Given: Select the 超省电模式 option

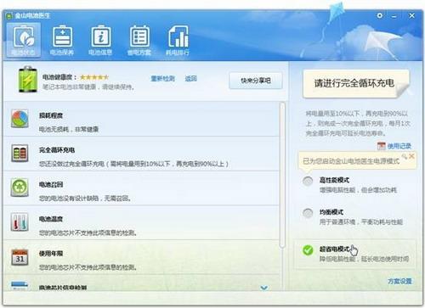Looking at the screenshot, I should [x=308, y=250].
